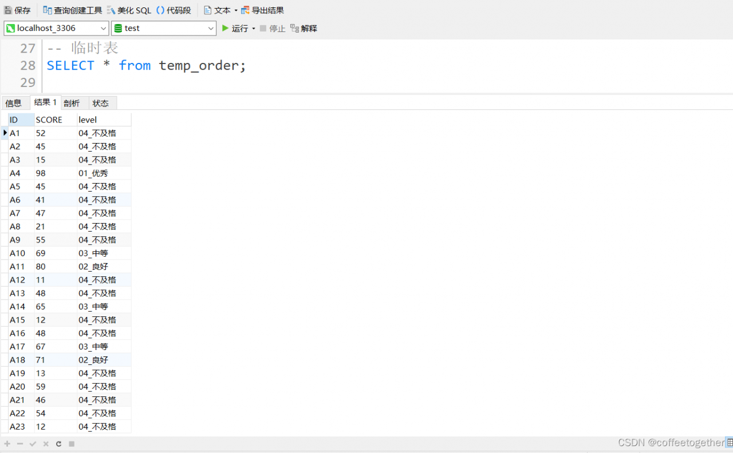Click the score cell 13
Screen dimensions: 733x453
pyautogui.click(x=56, y=373)
